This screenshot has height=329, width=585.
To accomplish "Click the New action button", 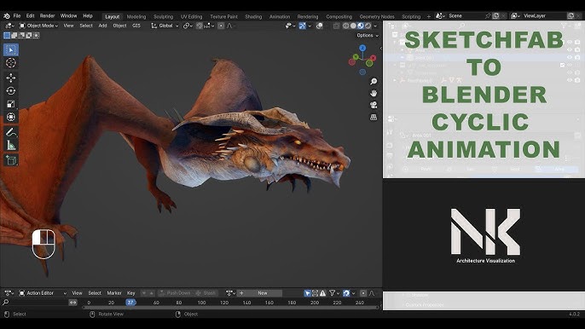I will (x=263, y=293).
